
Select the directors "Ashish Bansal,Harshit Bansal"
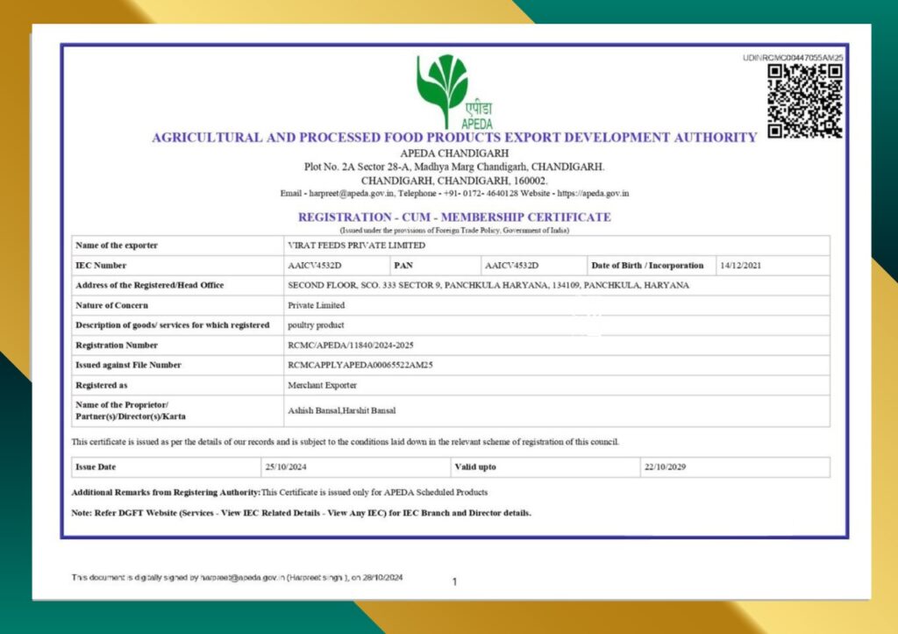click(341, 410)
